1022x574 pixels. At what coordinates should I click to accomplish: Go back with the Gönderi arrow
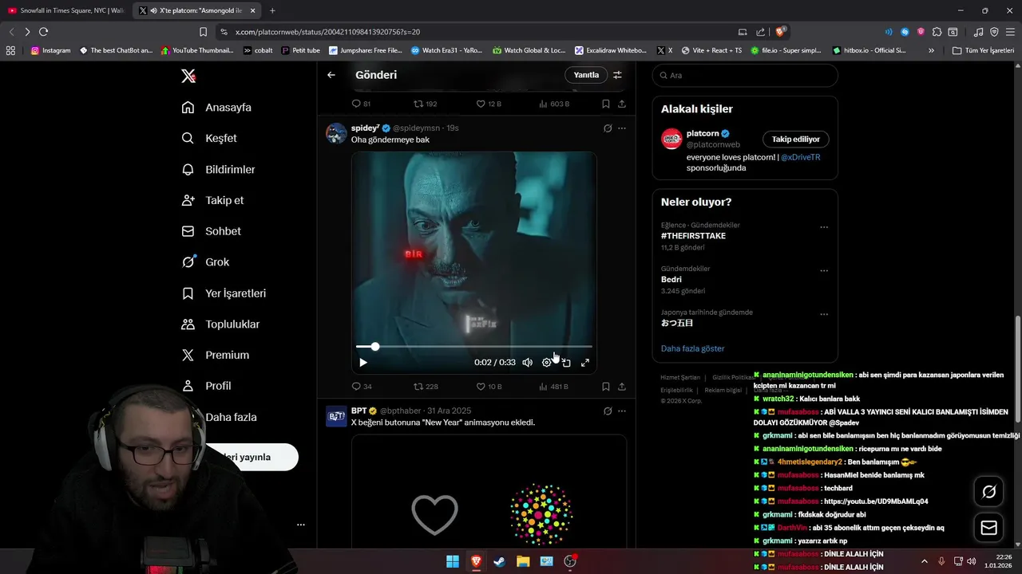click(x=331, y=75)
